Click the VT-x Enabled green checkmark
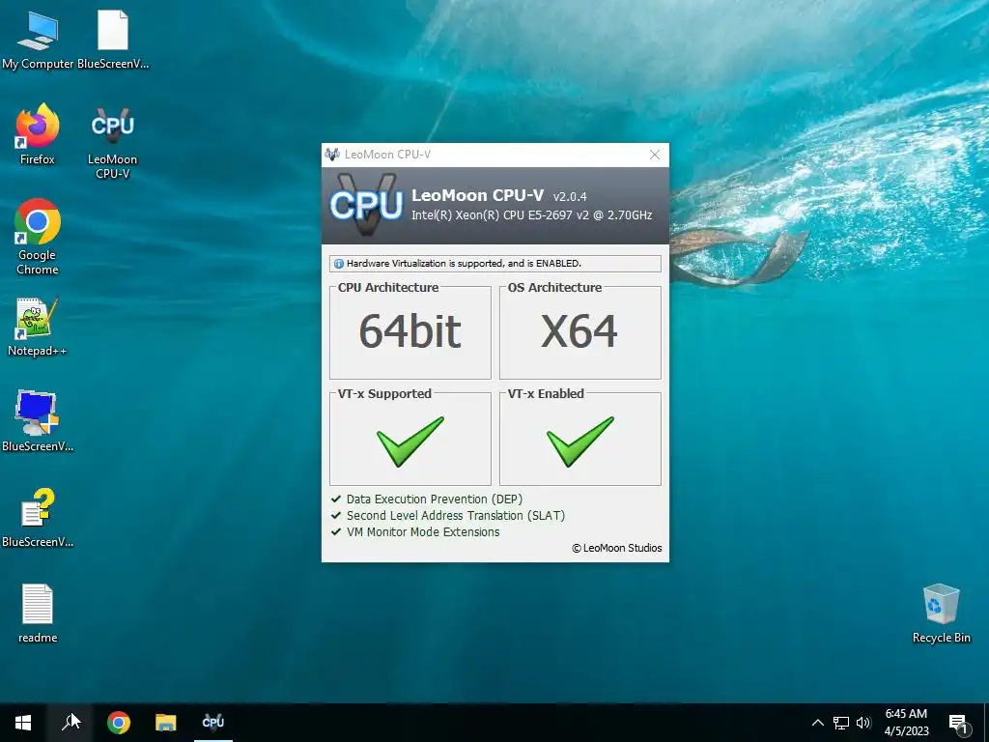 coord(579,441)
